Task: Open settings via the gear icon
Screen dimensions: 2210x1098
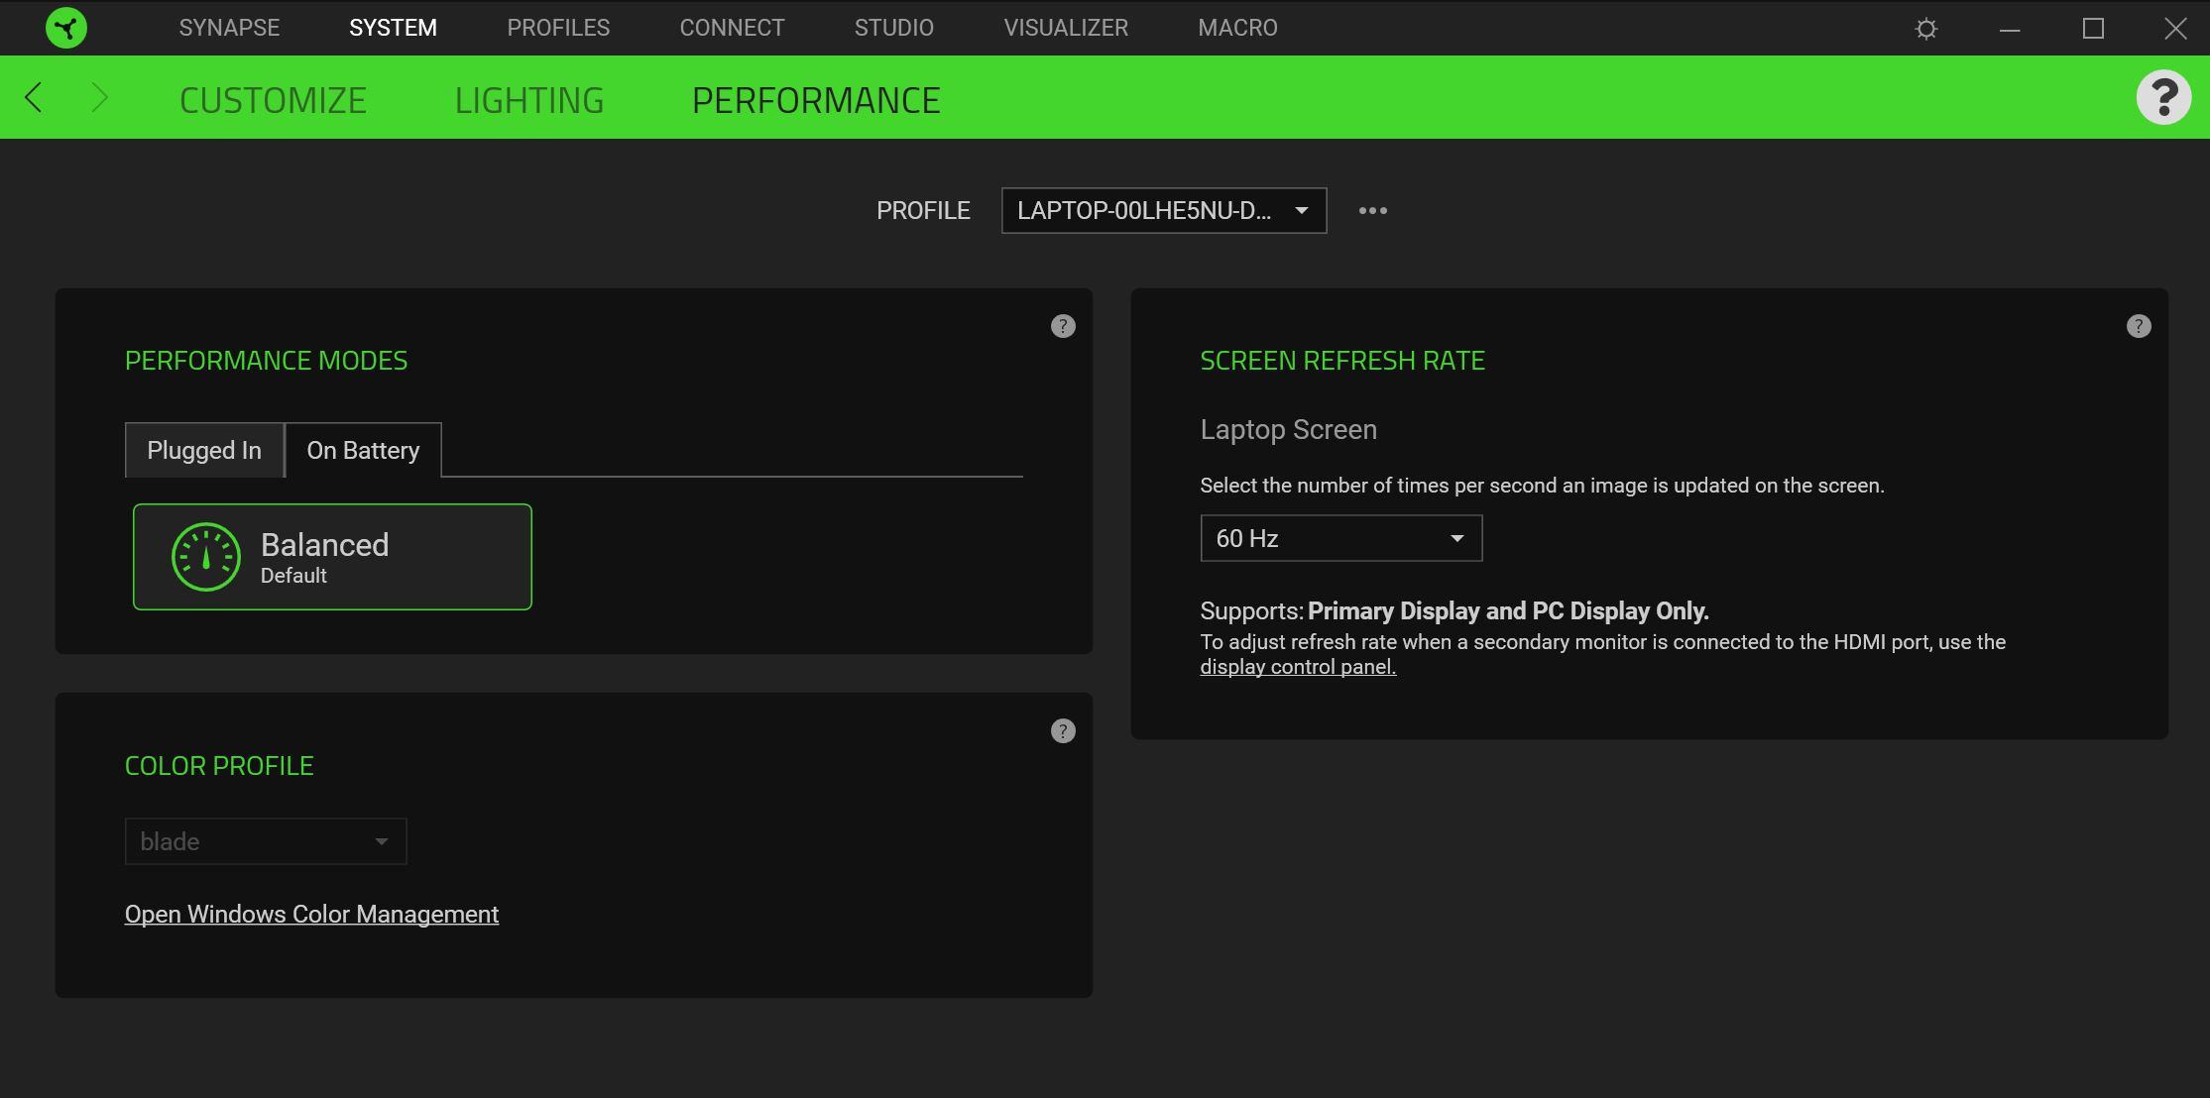Action: [x=1925, y=29]
